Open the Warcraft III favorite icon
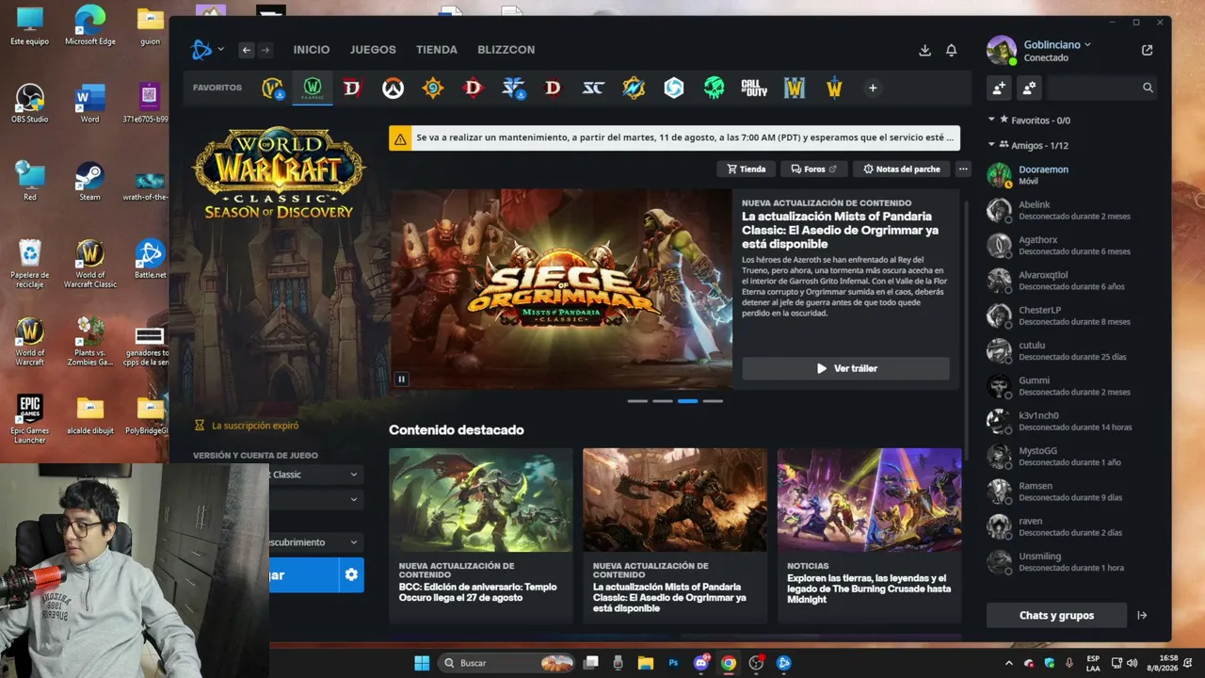This screenshot has width=1205, height=678. pos(795,89)
